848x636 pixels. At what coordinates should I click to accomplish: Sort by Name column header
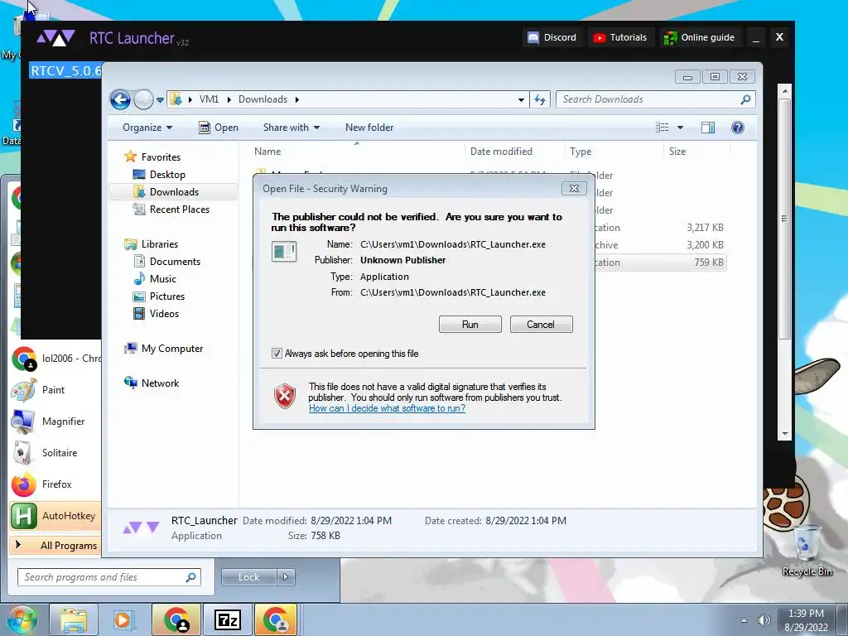click(x=357, y=152)
